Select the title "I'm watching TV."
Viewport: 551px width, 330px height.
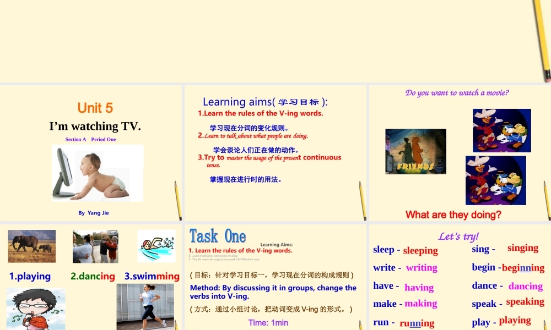95,126
